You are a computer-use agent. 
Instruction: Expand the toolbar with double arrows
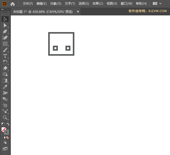(x=2, y=9)
